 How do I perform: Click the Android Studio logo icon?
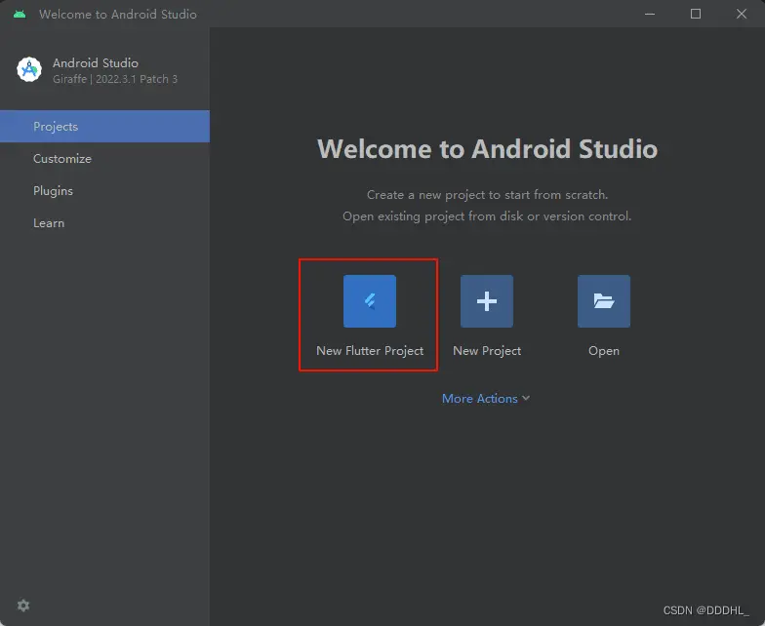tap(29, 70)
